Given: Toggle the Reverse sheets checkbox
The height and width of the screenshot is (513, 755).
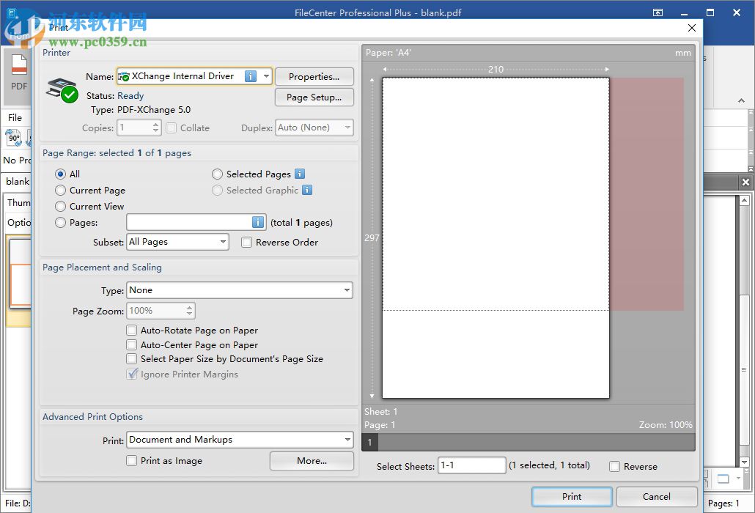Looking at the screenshot, I should click(614, 466).
